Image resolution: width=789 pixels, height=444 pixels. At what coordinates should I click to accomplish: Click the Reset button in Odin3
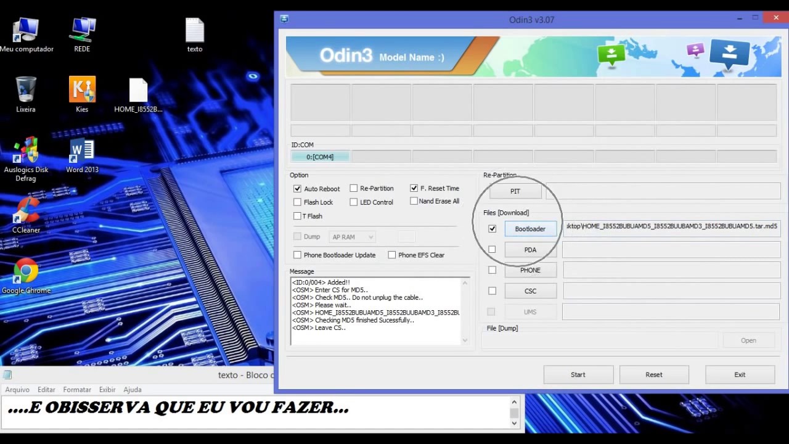(x=654, y=374)
